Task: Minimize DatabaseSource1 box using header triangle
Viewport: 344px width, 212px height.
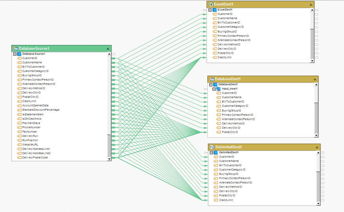Action: tap(108, 49)
